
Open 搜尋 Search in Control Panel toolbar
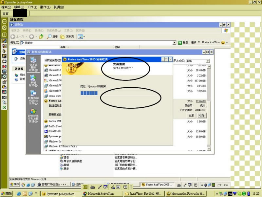pyautogui.click(x=52, y=36)
